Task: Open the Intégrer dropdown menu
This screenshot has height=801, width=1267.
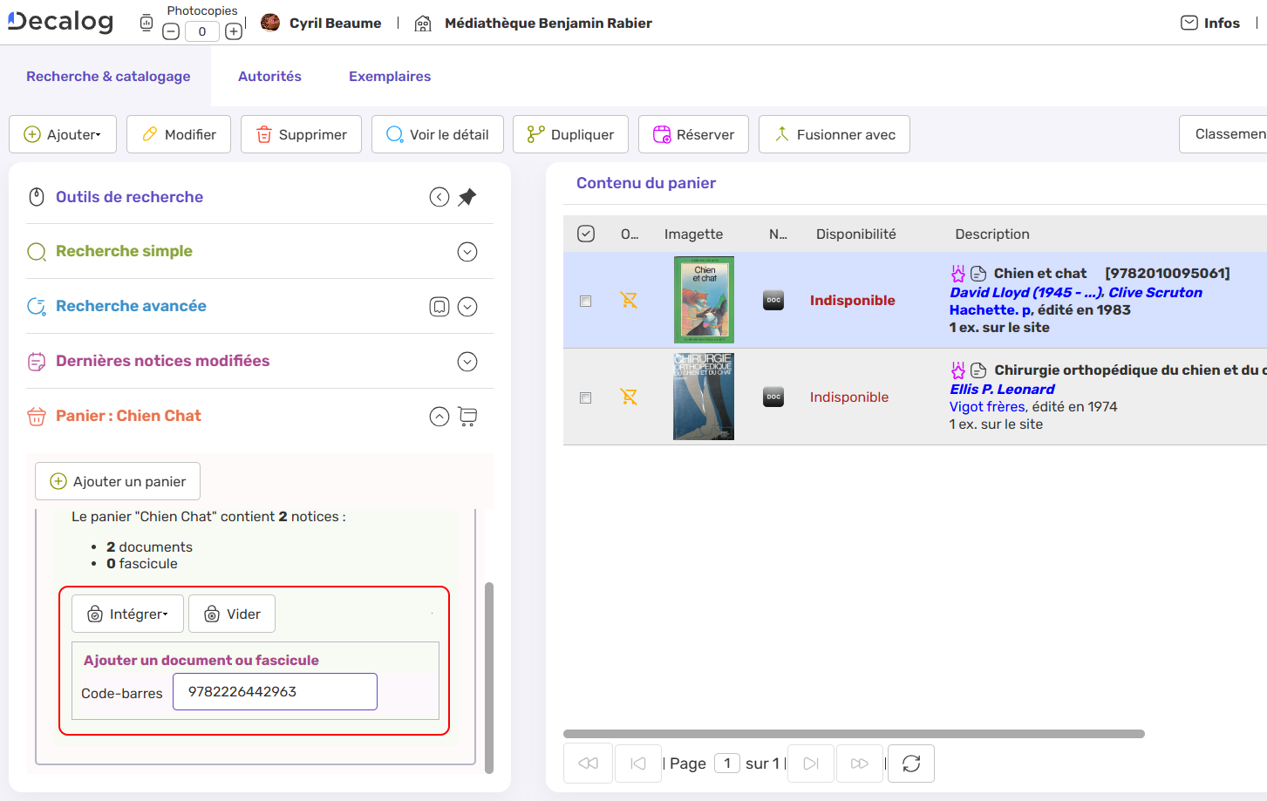Action: (x=127, y=613)
